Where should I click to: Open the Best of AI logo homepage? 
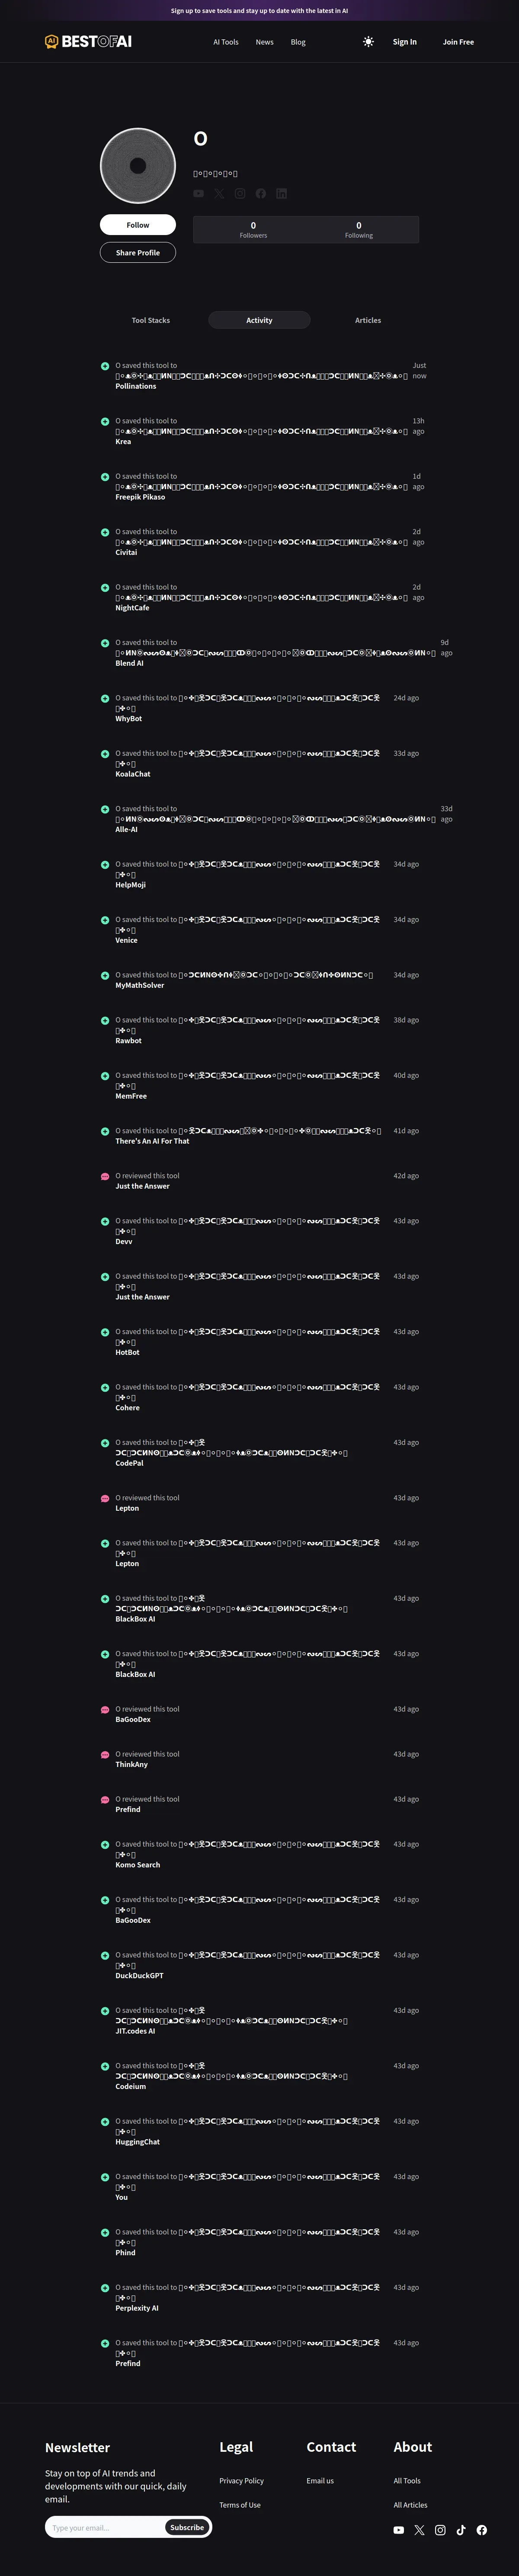[88, 42]
